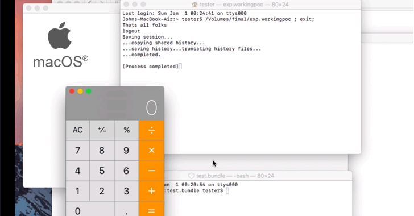Screen dimensions: 414x216
Task: Tap the 2 key in Calculator
Action: point(102,191)
